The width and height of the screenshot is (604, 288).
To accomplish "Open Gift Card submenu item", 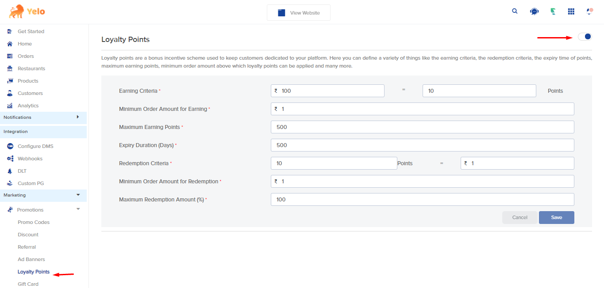I will tap(28, 284).
